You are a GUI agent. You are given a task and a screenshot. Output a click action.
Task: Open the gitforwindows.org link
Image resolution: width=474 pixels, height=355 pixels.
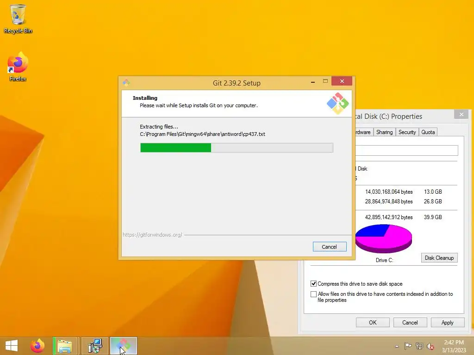(x=152, y=235)
